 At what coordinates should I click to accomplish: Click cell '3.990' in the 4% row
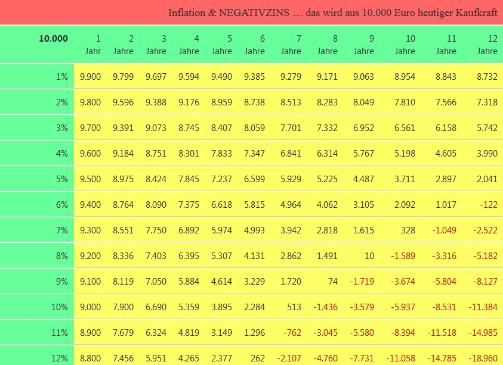[487, 154]
